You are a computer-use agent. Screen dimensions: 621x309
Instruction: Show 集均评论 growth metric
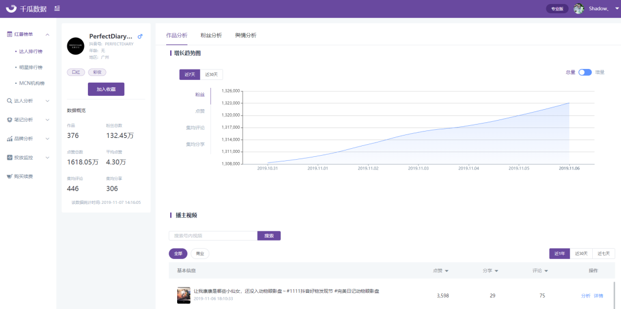195,128
